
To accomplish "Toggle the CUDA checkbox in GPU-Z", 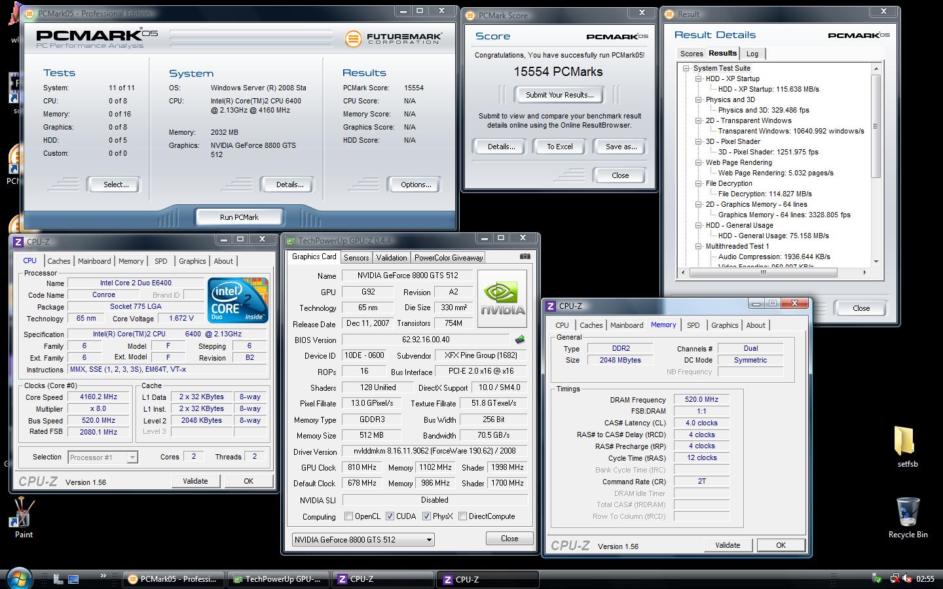I will [x=390, y=516].
